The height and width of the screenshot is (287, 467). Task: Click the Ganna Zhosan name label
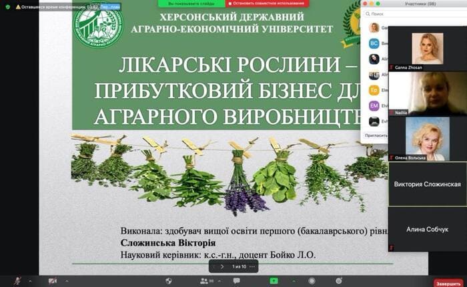[408, 67]
